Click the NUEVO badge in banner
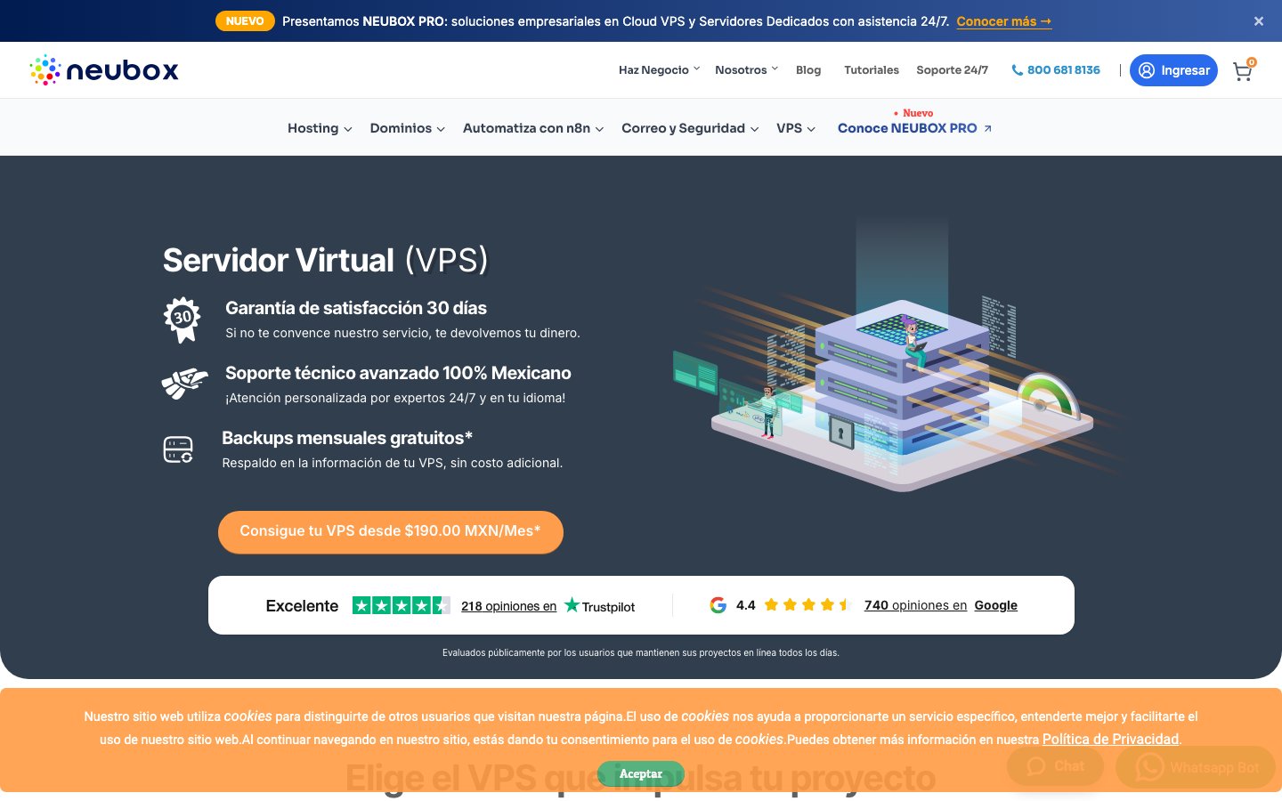1282x801 pixels. pos(245,21)
